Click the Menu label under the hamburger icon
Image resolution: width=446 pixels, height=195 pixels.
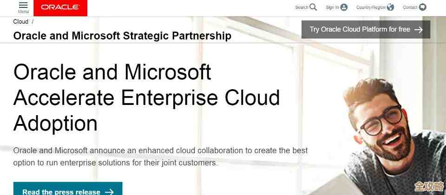tap(23, 12)
